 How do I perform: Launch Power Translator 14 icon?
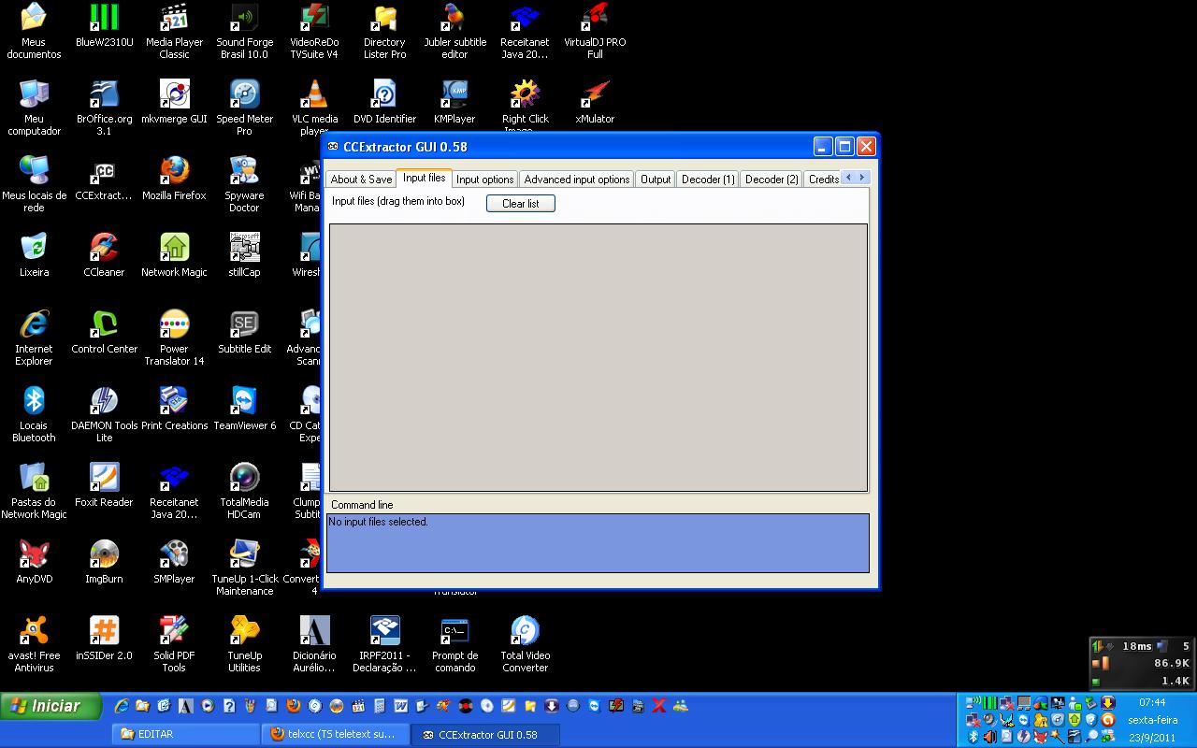click(x=174, y=338)
